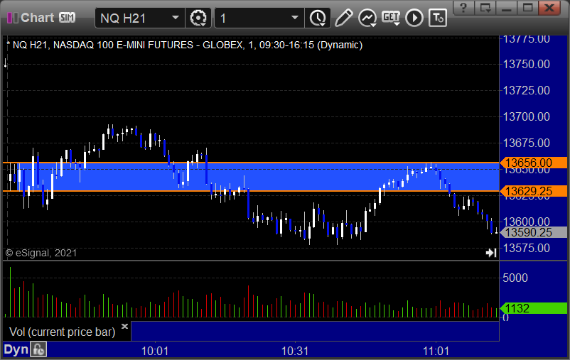The width and height of the screenshot is (570, 360).
Task: Click the 10:01 time axis label
Action: (x=155, y=351)
